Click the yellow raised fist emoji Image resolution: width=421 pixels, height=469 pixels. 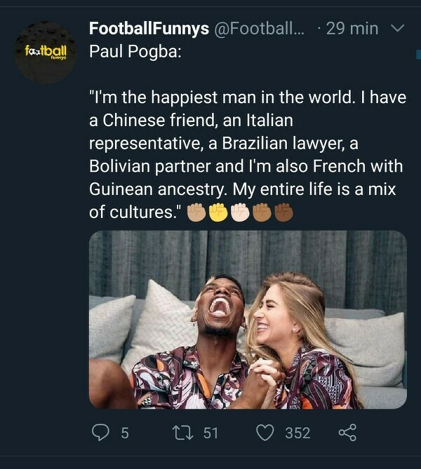click(x=218, y=212)
